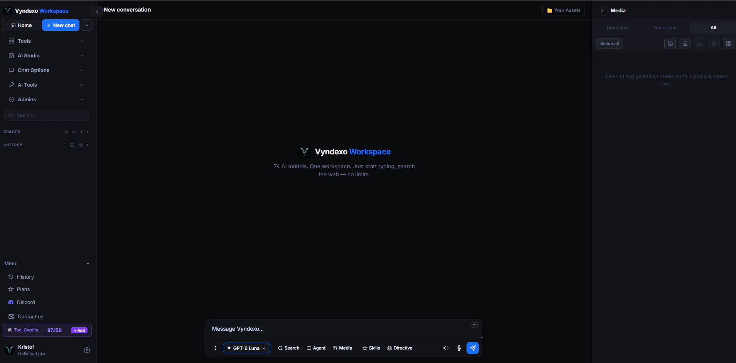Screen dimensions: 736x363
Task: Toggle Search mode in the composer
Action: (x=289, y=348)
